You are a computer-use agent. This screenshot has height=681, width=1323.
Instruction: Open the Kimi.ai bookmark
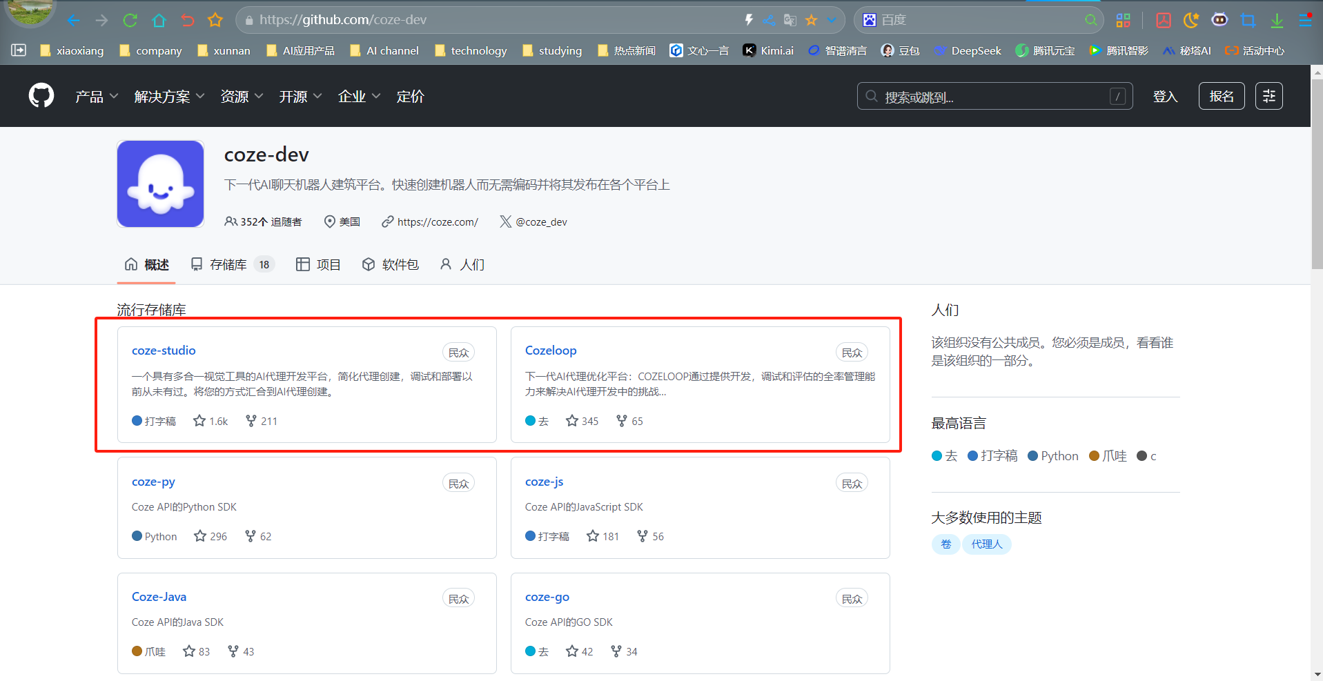pos(768,50)
